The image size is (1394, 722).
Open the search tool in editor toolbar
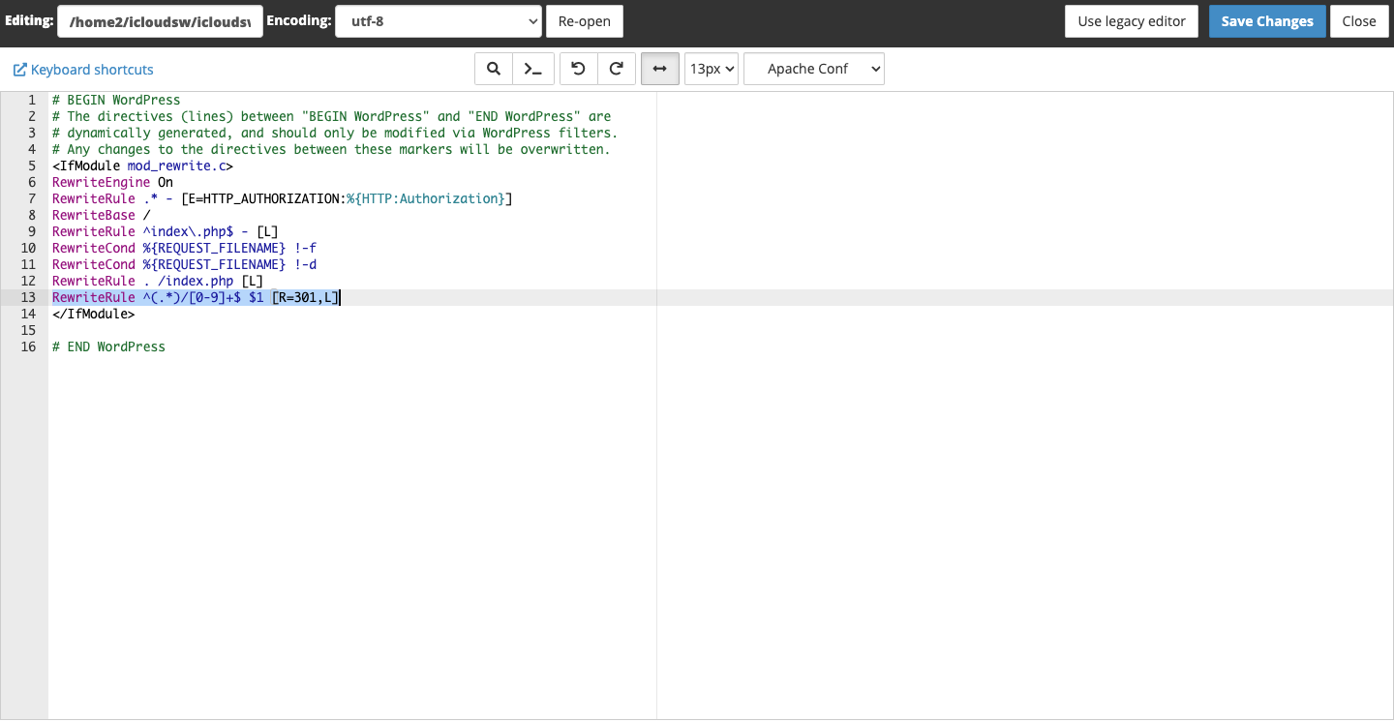(493, 69)
